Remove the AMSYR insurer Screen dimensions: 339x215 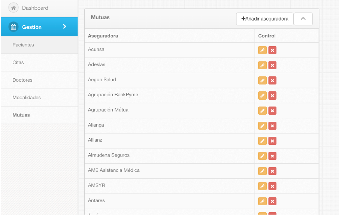click(x=272, y=186)
